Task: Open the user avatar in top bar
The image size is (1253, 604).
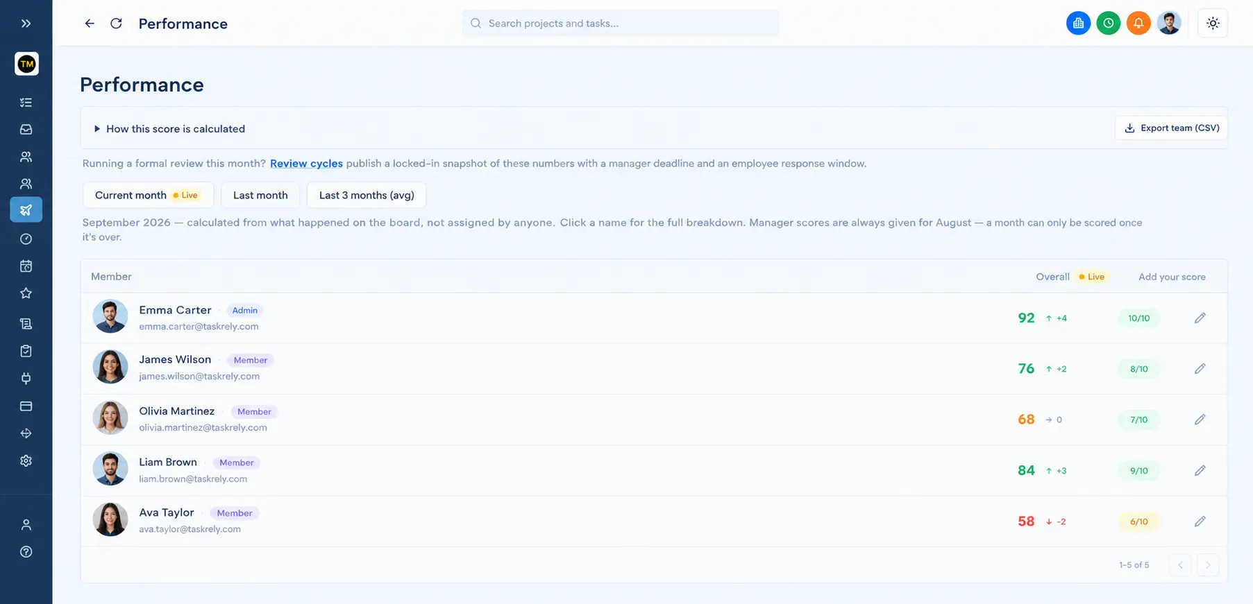Action: pyautogui.click(x=1169, y=23)
